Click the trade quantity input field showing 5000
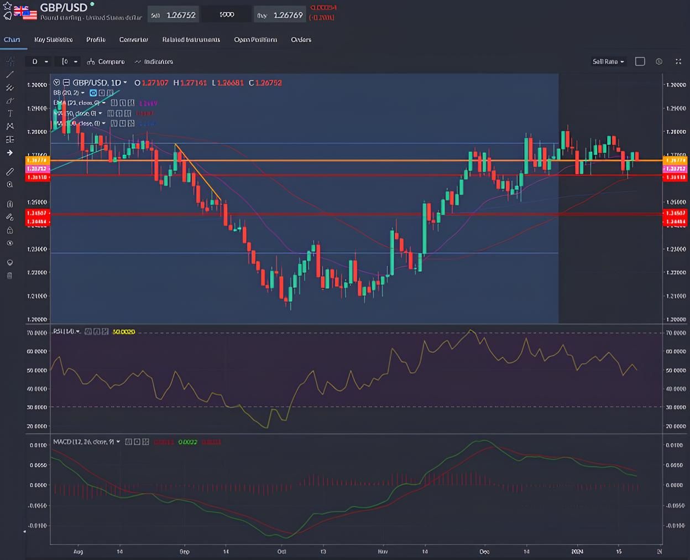This screenshot has width=690, height=560. [x=227, y=15]
